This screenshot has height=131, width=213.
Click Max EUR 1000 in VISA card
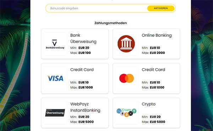click(82, 87)
